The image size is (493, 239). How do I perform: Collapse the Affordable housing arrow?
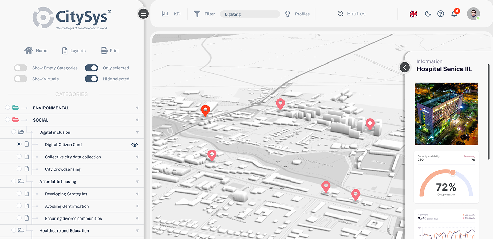(x=137, y=182)
